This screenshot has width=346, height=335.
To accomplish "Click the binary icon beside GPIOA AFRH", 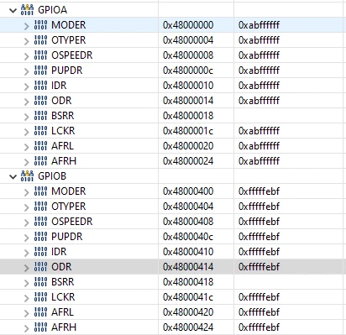I will pos(40,161).
